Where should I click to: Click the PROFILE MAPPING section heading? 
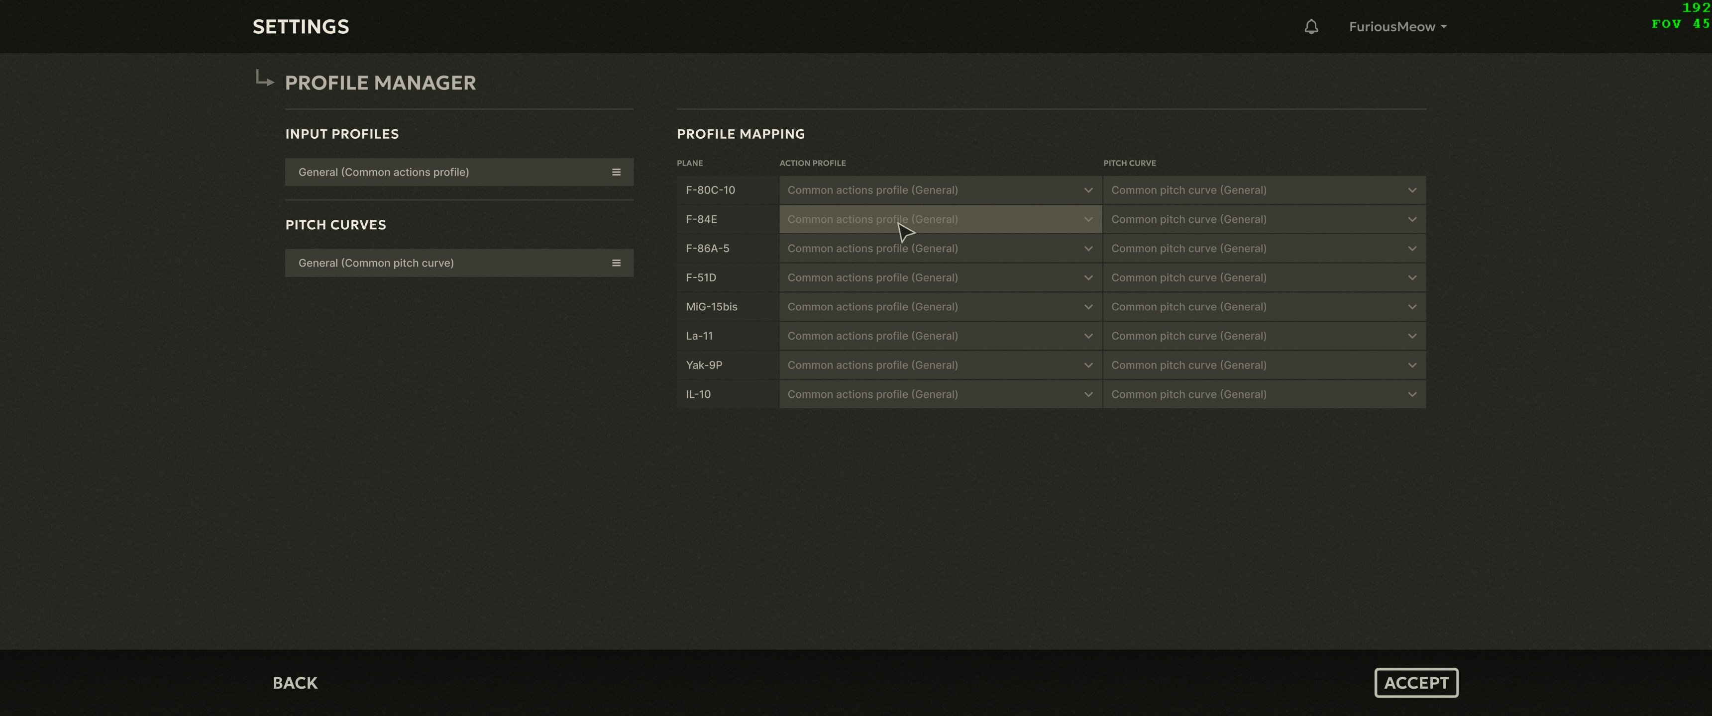741,134
